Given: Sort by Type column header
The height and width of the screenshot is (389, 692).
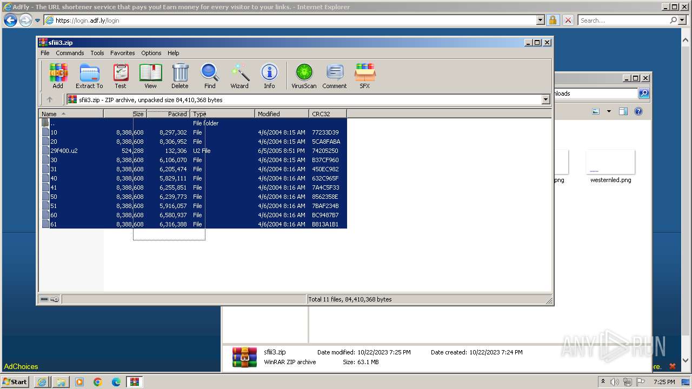Looking at the screenshot, I should [222, 113].
